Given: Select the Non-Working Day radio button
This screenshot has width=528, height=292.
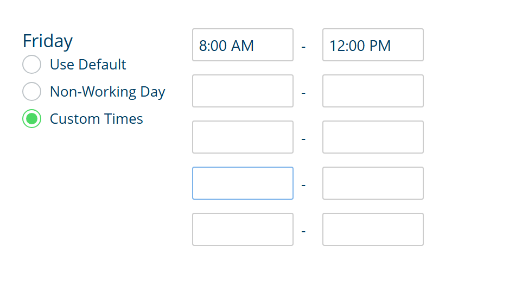Looking at the screenshot, I should 31,92.
